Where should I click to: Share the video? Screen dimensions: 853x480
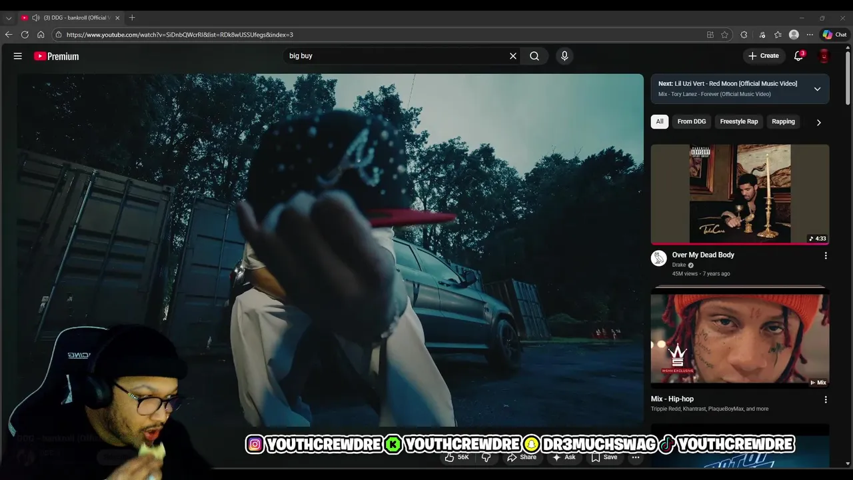[522, 457]
